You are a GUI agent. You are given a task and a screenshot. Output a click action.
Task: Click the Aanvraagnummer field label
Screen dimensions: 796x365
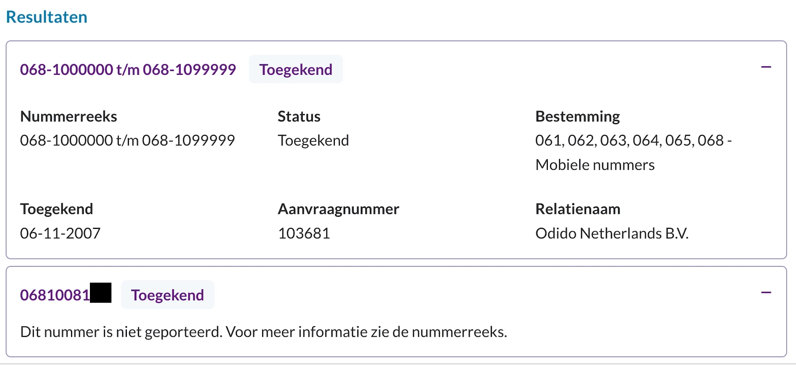point(339,209)
